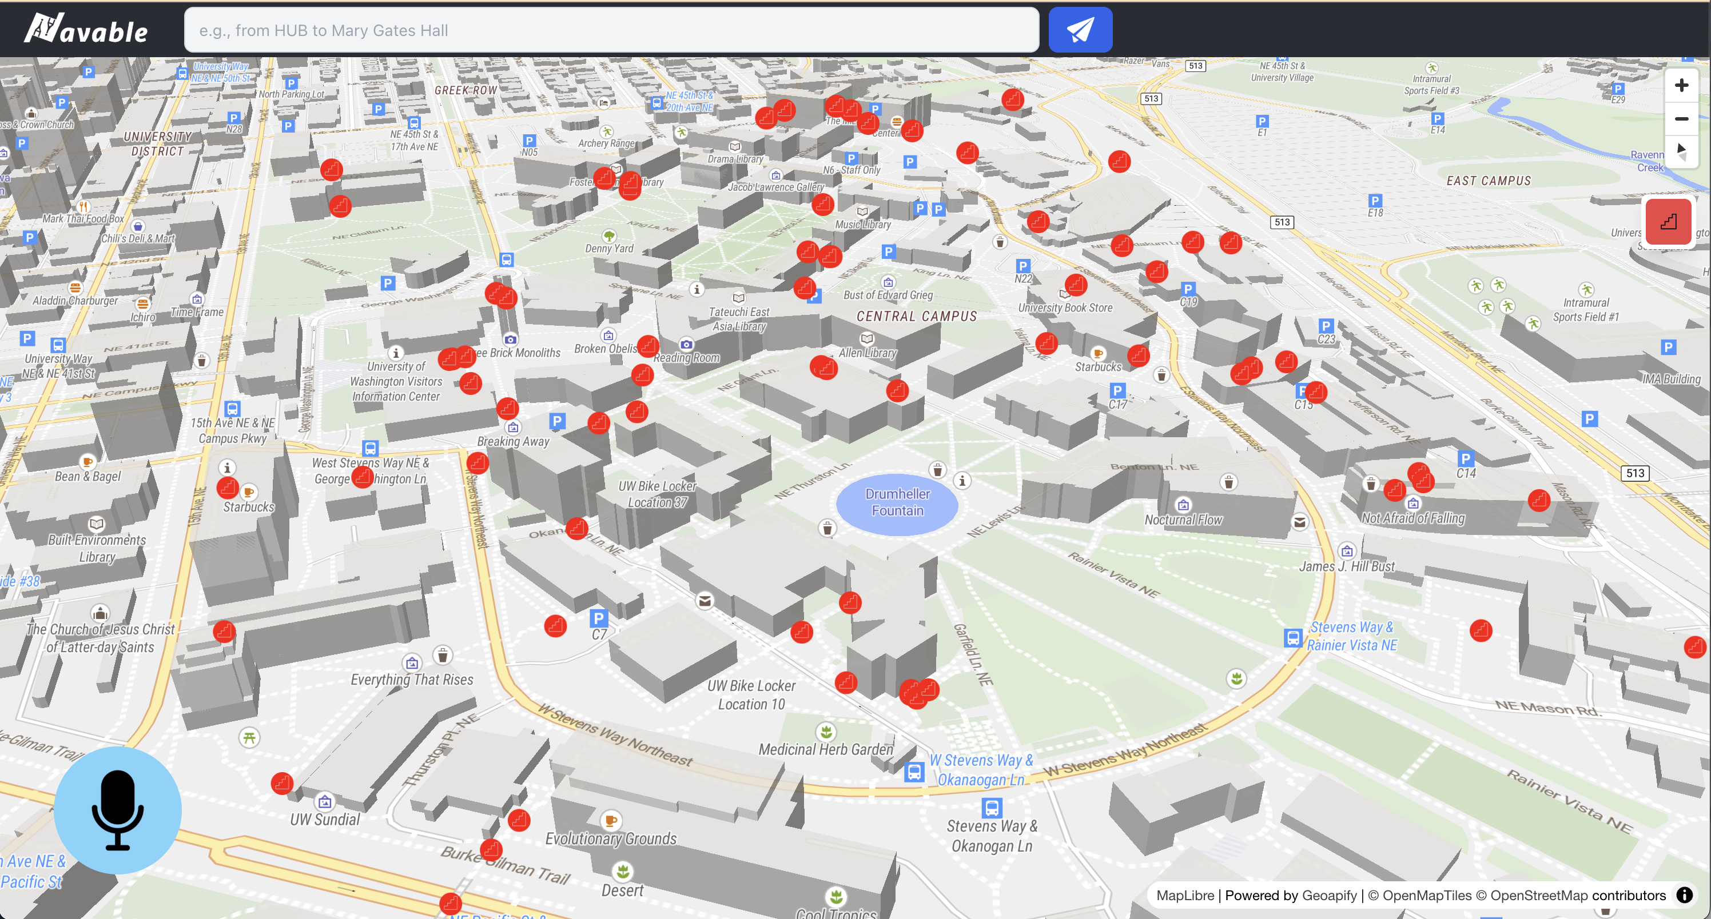1711x919 pixels.
Task: Click the microphone voice input button
Action: tap(118, 809)
